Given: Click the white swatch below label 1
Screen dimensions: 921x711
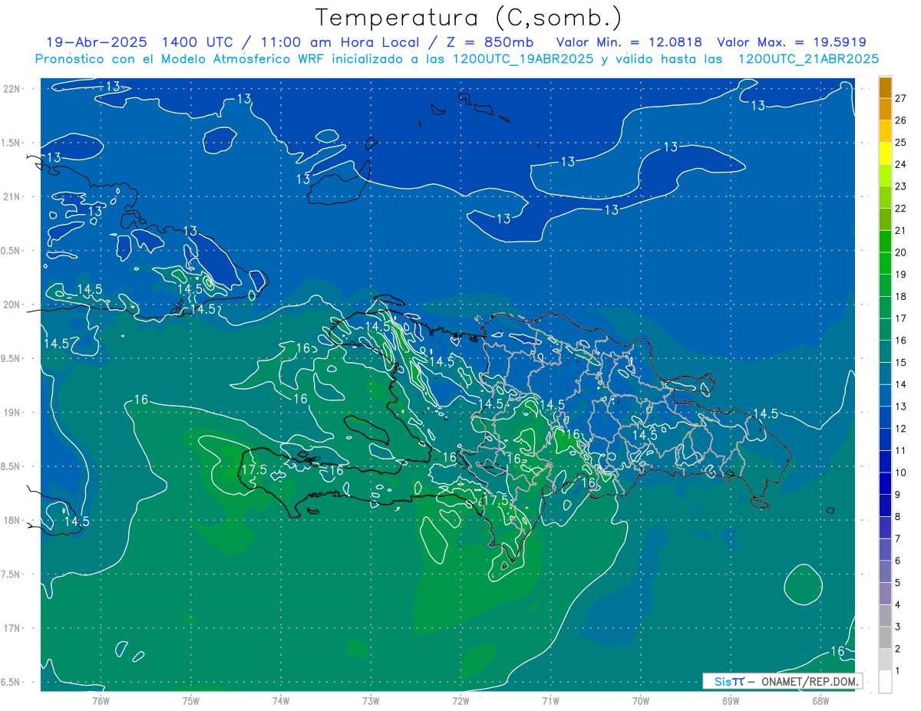Looking at the screenshot, I should coord(885,682).
